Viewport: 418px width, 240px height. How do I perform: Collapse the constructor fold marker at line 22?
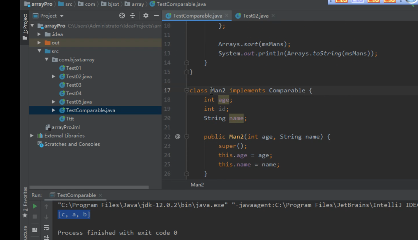coord(187,136)
